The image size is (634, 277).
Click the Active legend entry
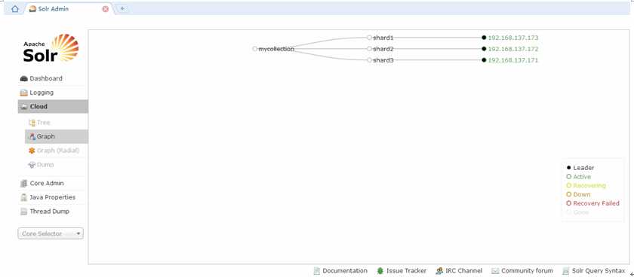[x=579, y=177]
